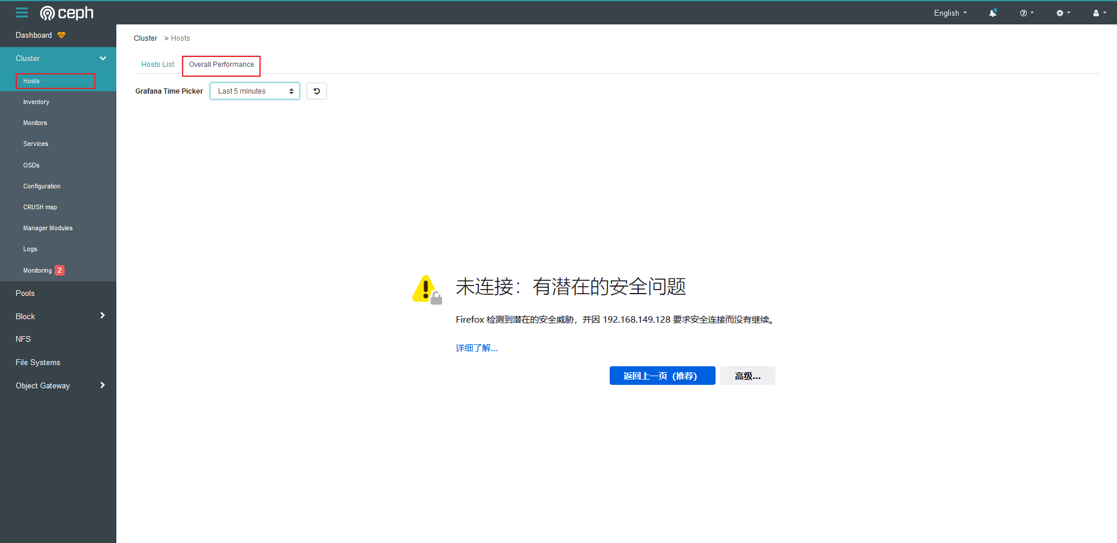Open Grafana Time Picker select box
This screenshot has width=1117, height=543.
(255, 91)
